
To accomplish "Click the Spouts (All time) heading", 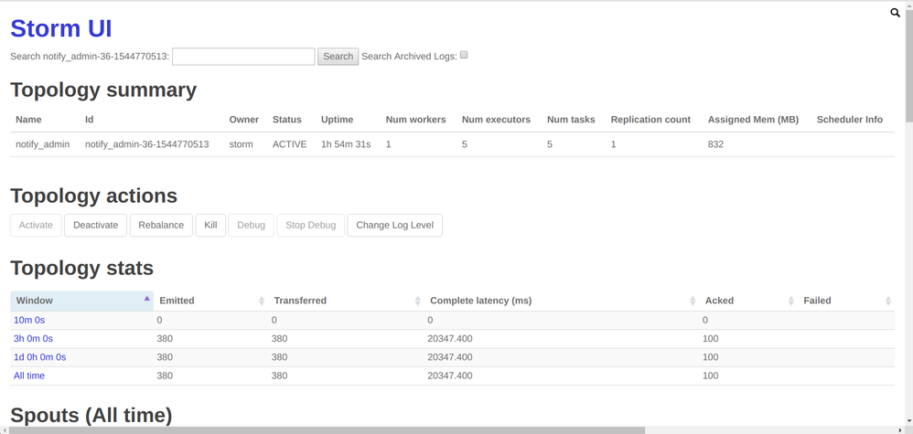I will pos(91,416).
